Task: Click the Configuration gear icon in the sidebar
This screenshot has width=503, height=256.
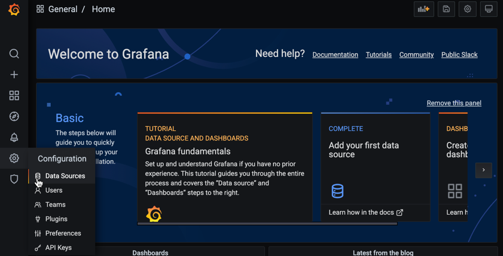Action: [14, 158]
